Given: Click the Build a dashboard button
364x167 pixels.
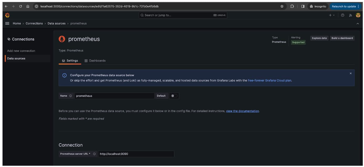Looking at the screenshot, I should click(x=342, y=38).
